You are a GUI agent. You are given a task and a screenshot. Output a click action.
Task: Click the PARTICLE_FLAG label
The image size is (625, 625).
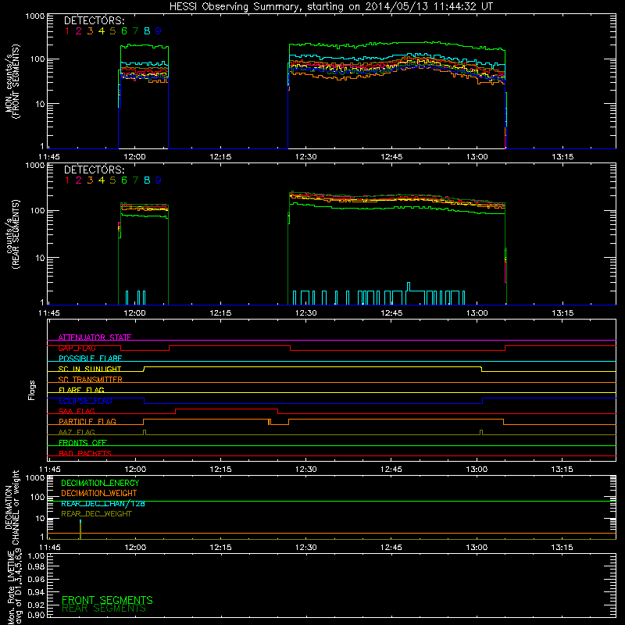87,421
